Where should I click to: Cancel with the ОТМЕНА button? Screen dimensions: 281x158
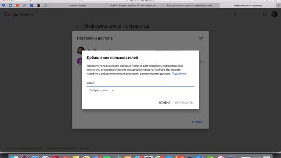[165, 103]
